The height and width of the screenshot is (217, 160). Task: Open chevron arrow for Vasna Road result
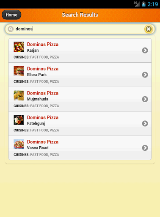click(x=145, y=148)
